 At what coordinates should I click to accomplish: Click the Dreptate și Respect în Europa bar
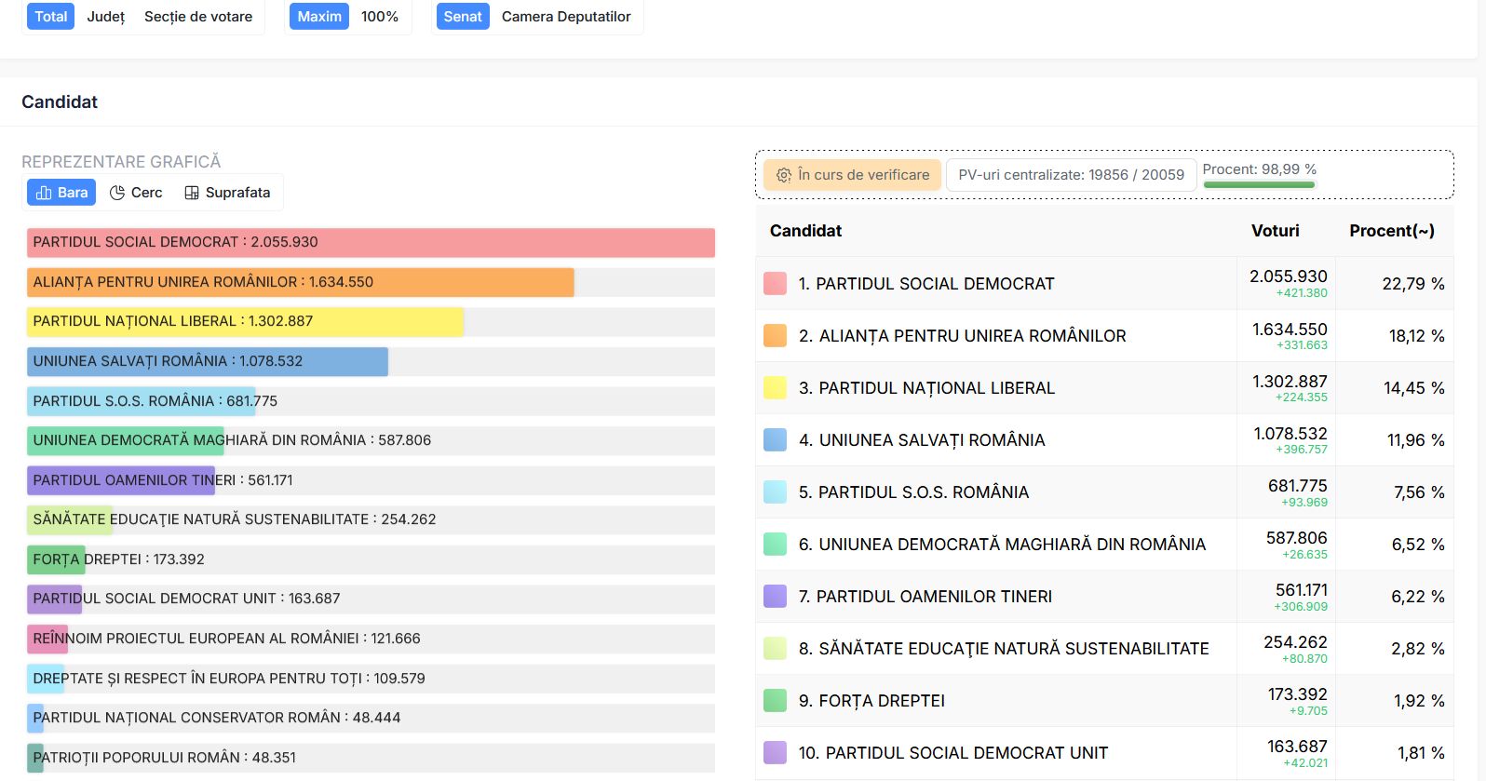coord(46,679)
